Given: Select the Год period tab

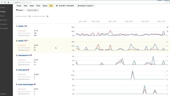Looking at the screenshot, I should (x=51, y=6).
